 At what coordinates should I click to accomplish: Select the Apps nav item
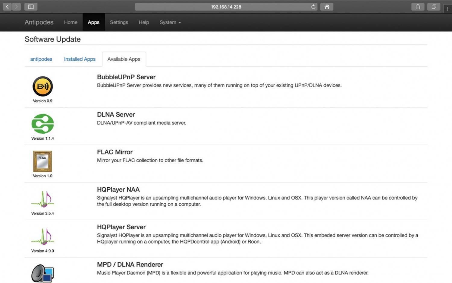coord(93,22)
